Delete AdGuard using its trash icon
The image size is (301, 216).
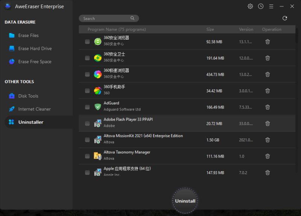[268, 107]
